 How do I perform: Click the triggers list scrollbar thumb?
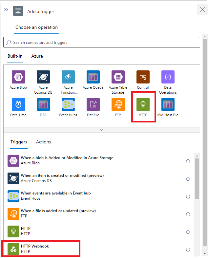pos(197,178)
